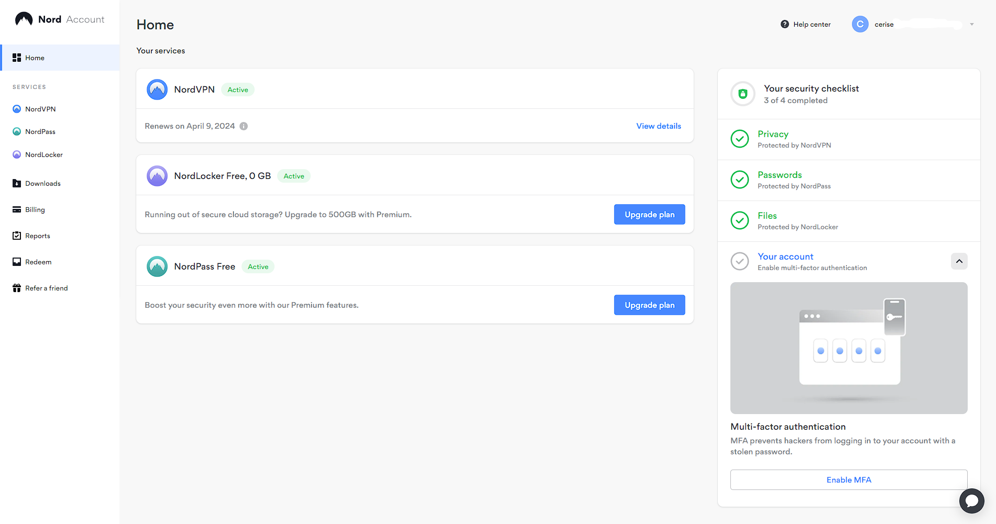Click the security checklist shield icon
Image resolution: width=996 pixels, height=524 pixels.
(x=743, y=94)
